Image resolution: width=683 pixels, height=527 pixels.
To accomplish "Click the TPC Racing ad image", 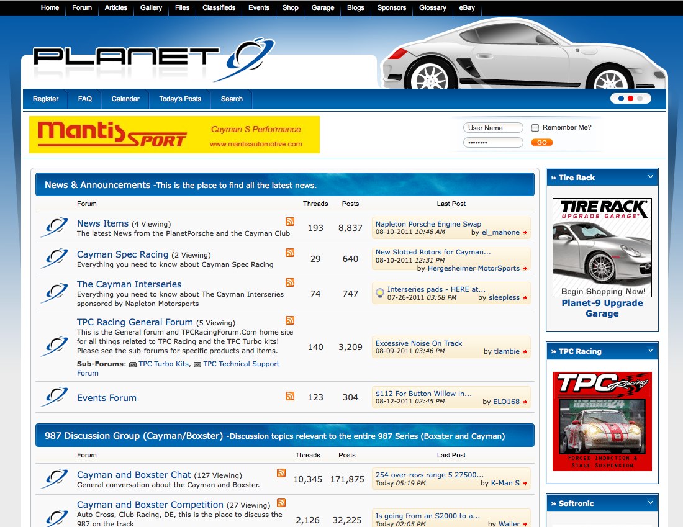I will [602, 421].
